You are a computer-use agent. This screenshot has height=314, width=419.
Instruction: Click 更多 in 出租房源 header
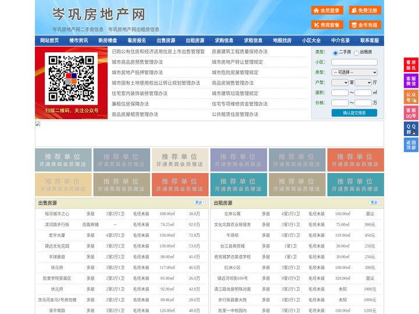pos(375,203)
